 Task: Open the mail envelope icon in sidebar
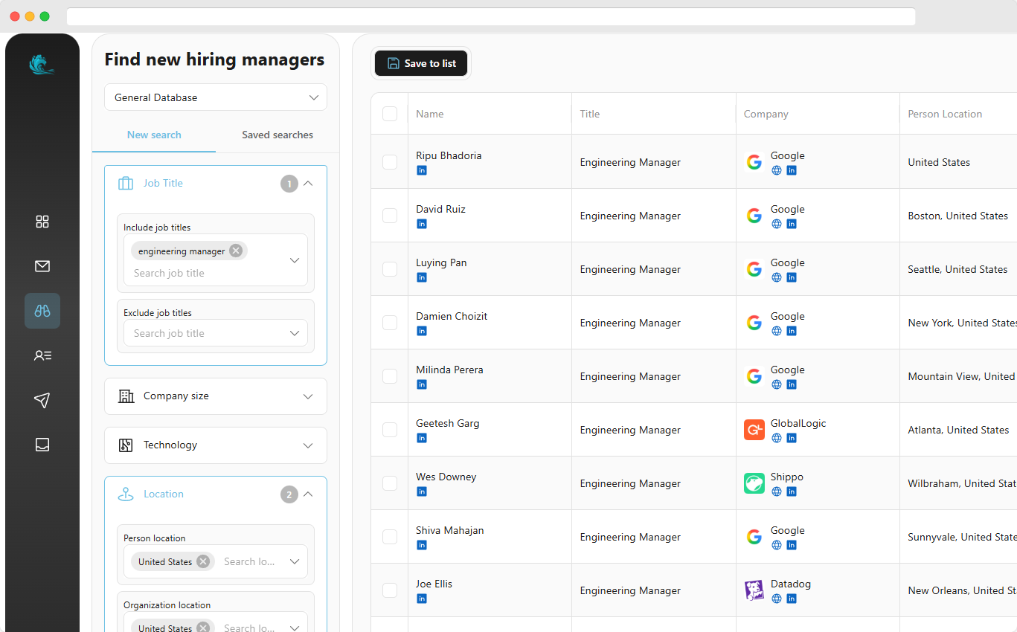(x=42, y=266)
